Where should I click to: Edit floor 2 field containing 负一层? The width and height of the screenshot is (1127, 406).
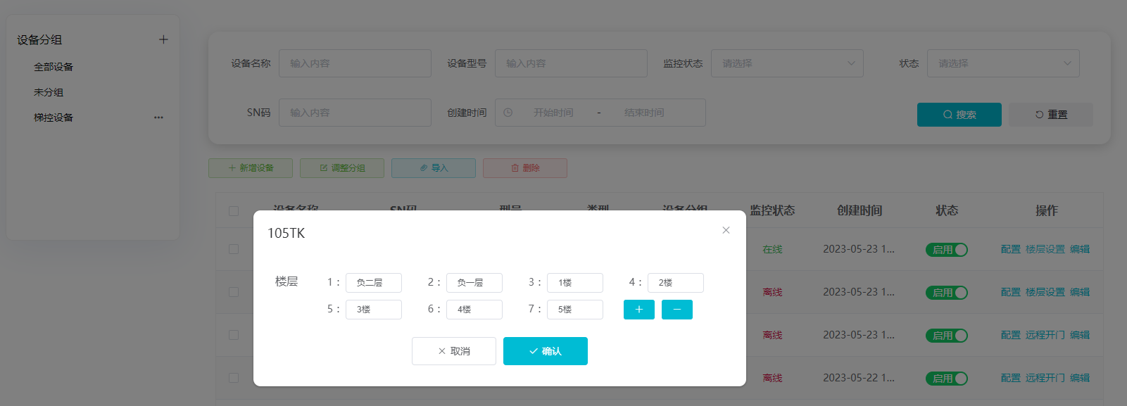pyautogui.click(x=474, y=283)
